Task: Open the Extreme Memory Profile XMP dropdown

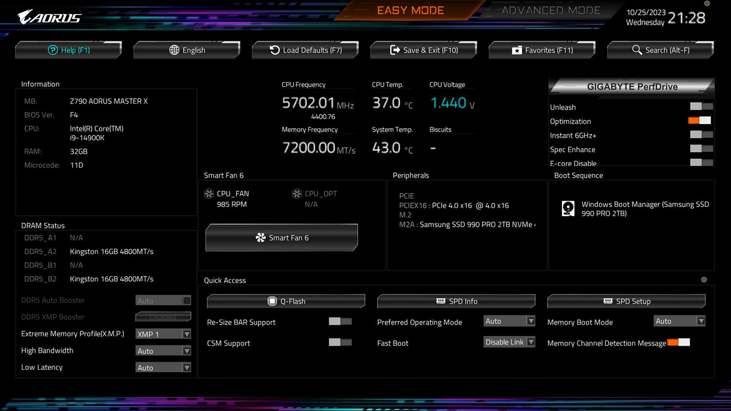Action: [x=163, y=334]
